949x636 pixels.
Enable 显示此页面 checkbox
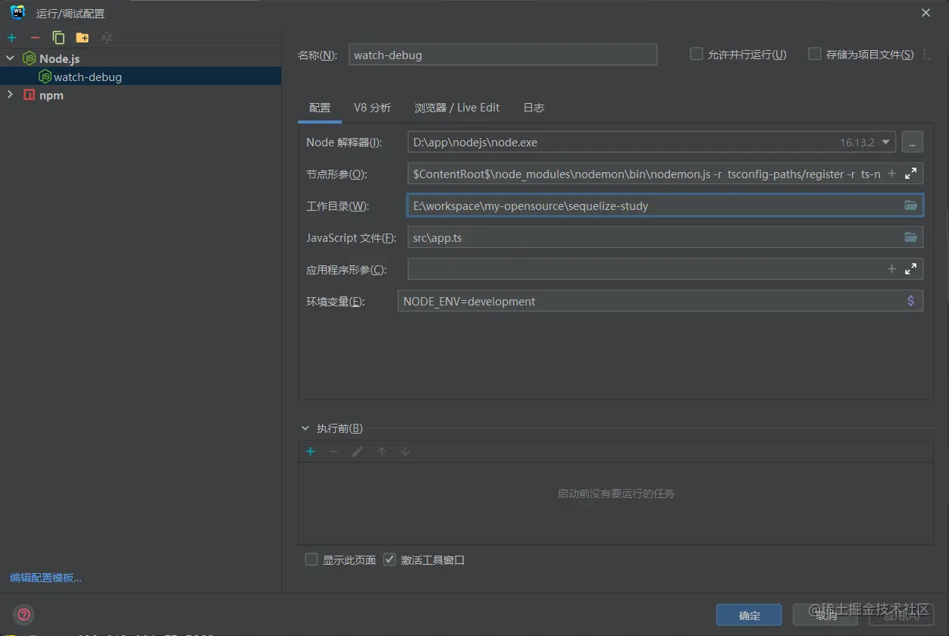[x=311, y=559]
